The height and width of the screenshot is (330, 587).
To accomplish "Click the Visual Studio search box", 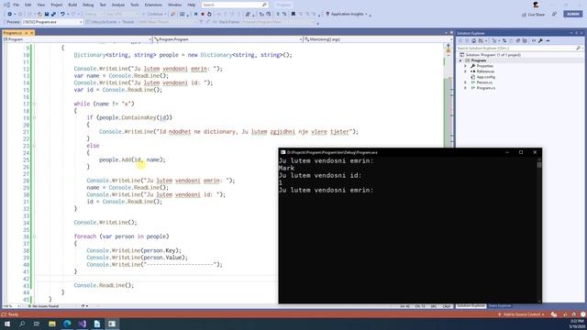I will [235, 5].
